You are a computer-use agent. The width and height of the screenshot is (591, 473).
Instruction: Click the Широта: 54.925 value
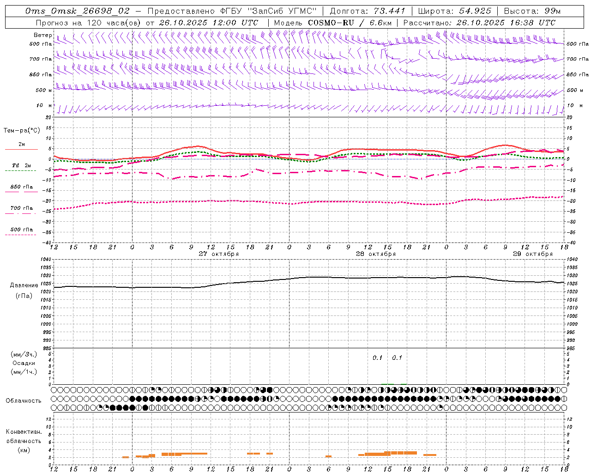click(454, 11)
